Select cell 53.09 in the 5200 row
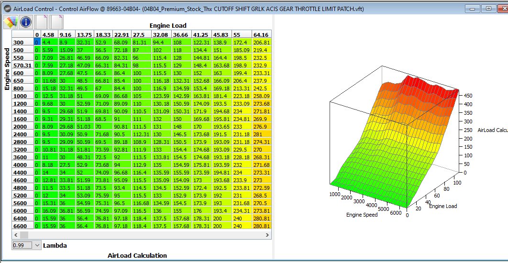508x263 pixels. (85, 195)
